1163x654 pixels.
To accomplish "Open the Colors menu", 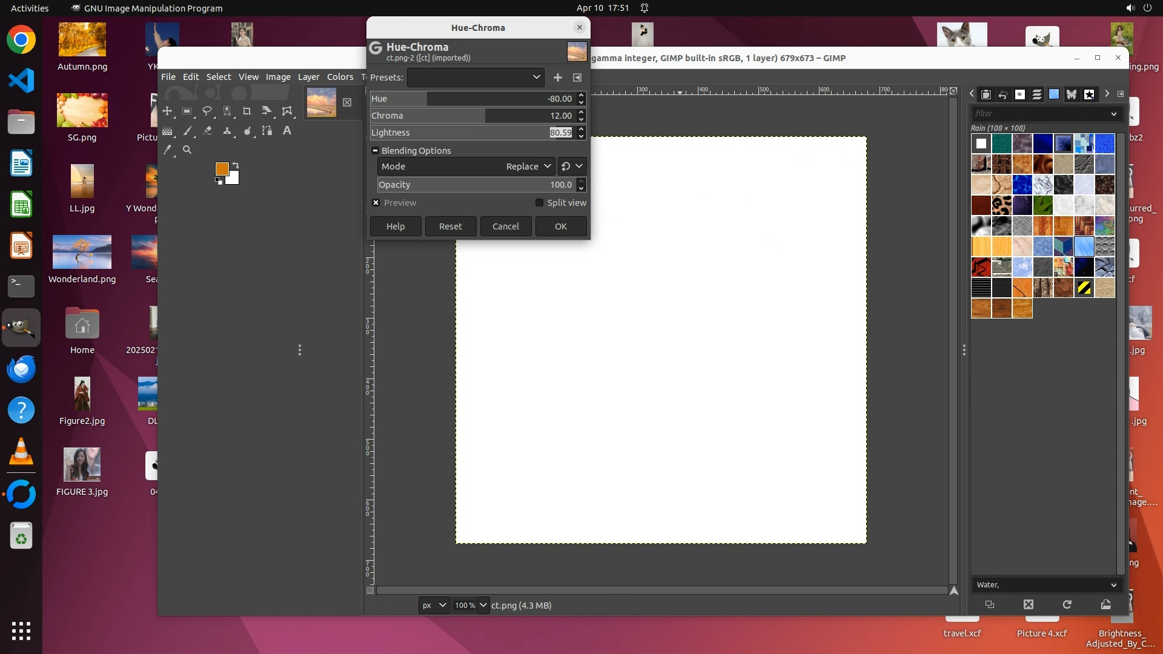I will click(x=340, y=77).
